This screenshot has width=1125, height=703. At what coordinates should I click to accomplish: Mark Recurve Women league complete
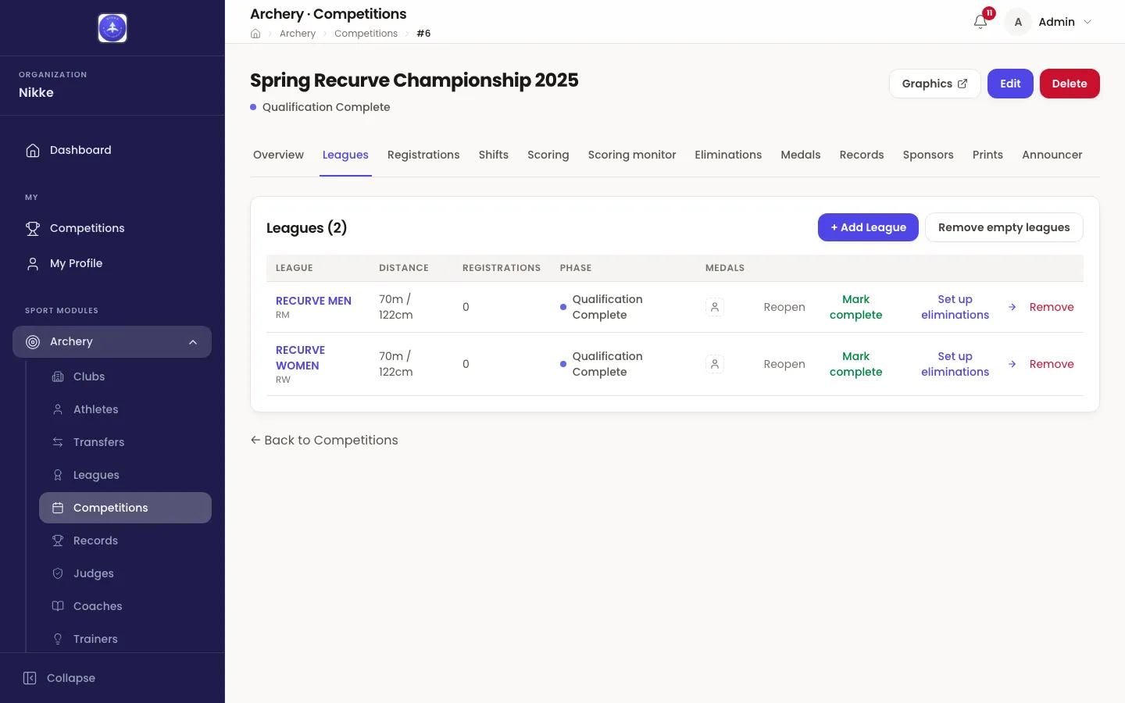click(855, 364)
